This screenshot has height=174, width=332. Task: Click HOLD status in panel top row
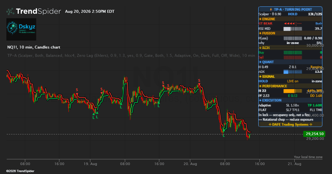tap(293, 14)
